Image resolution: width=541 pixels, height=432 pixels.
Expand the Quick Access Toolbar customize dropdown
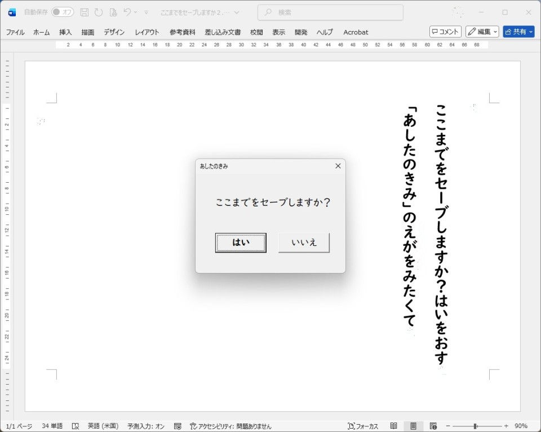tap(147, 12)
